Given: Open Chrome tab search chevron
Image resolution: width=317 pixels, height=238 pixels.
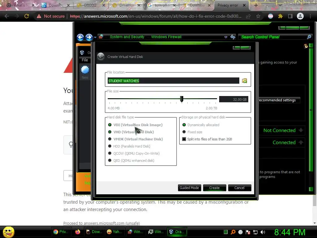Looking at the screenshot, I should coord(280,5).
